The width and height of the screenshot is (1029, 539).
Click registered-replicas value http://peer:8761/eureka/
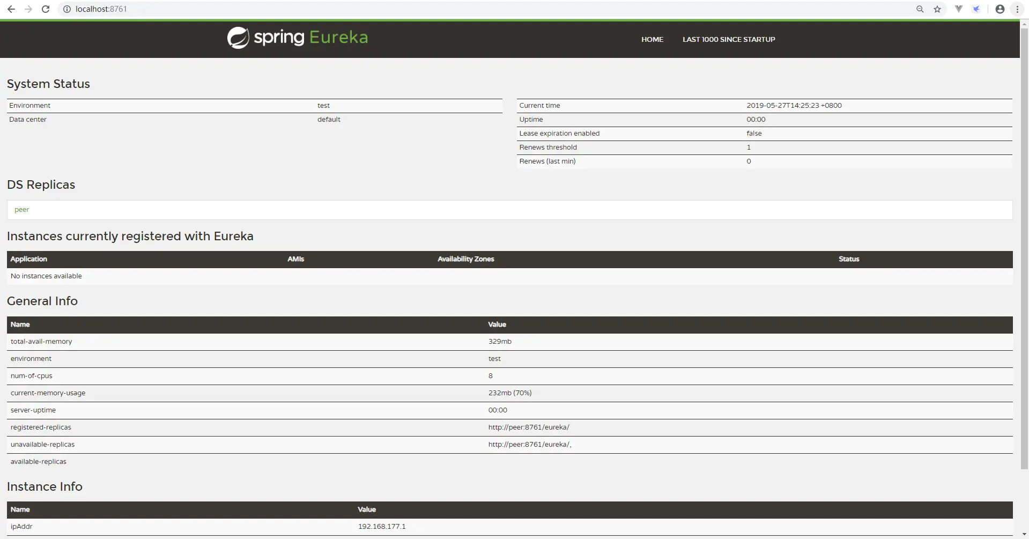[529, 427]
